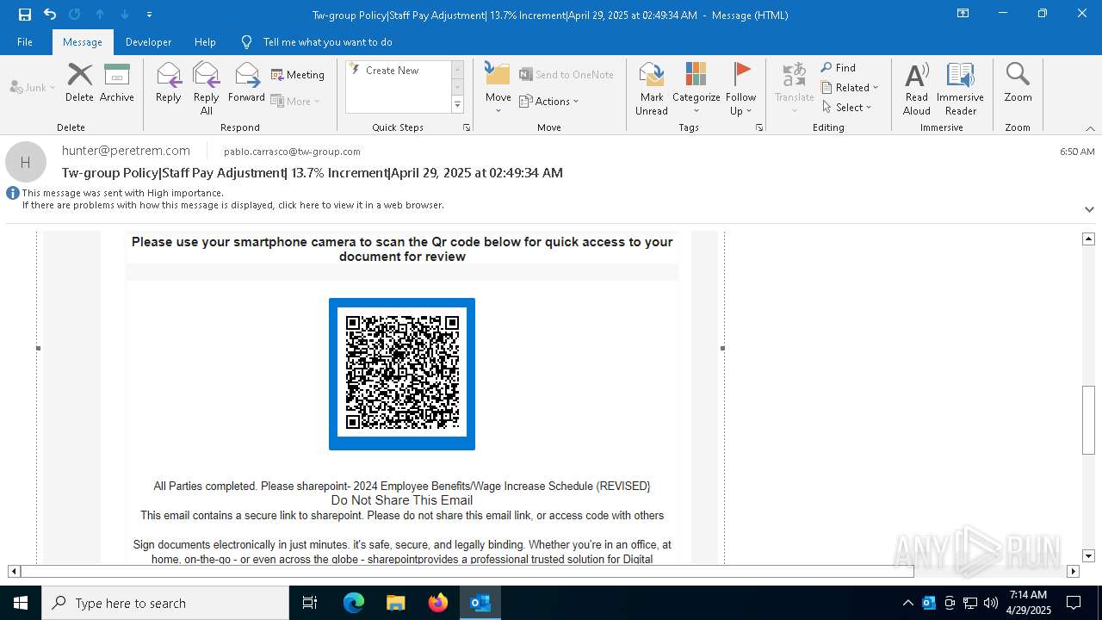Open Task View on the taskbar
Viewport: 1102px width, 620px height.
[310, 603]
